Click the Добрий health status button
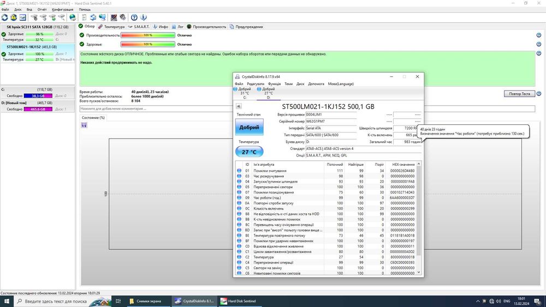This screenshot has height=307, width=546. click(249, 127)
